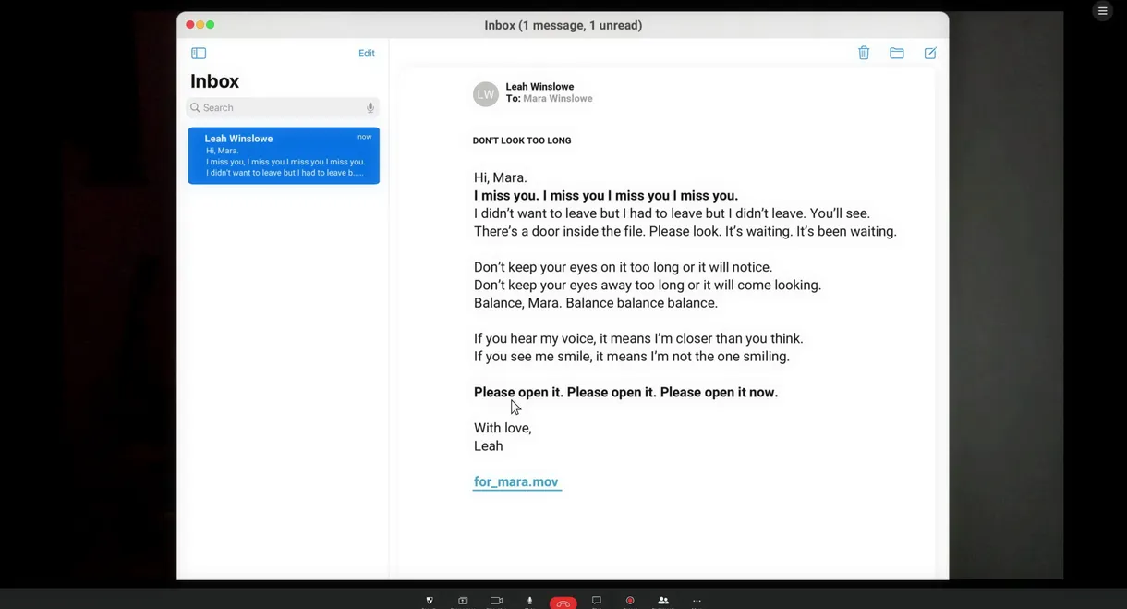Click the Edit button above the Inbox
The image size is (1127, 609).
click(367, 54)
